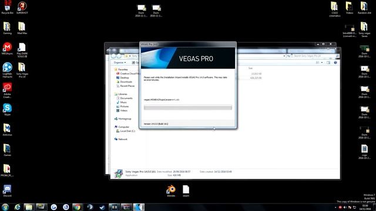Launch the Adobe Creative Cloud shortcut
Viewport: 376px width, 211px height.
[7, 90]
